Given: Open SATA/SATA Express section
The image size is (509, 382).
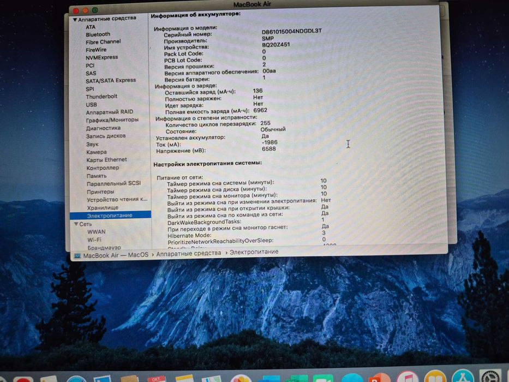Looking at the screenshot, I should 111,80.
